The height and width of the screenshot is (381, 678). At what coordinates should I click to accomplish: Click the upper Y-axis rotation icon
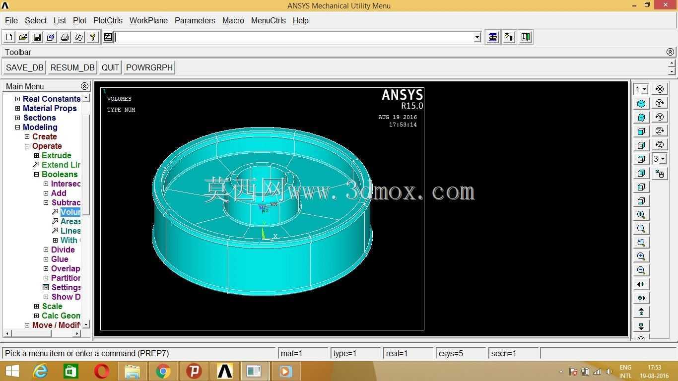[x=660, y=103]
